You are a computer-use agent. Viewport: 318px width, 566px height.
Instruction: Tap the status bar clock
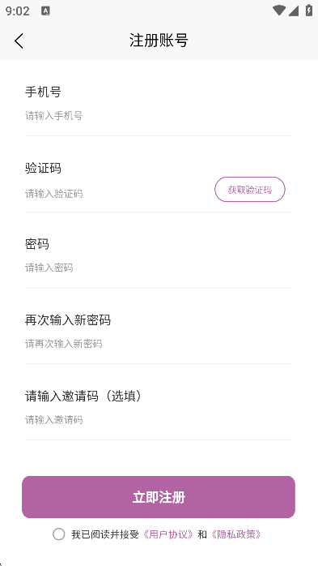[17, 11]
